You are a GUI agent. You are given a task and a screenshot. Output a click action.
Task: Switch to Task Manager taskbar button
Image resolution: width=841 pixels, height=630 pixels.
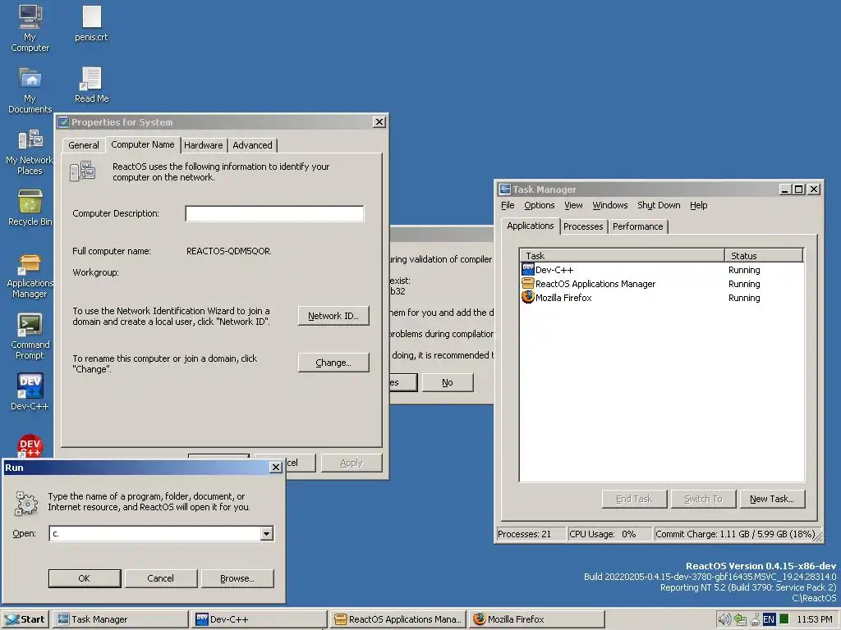coord(122,619)
